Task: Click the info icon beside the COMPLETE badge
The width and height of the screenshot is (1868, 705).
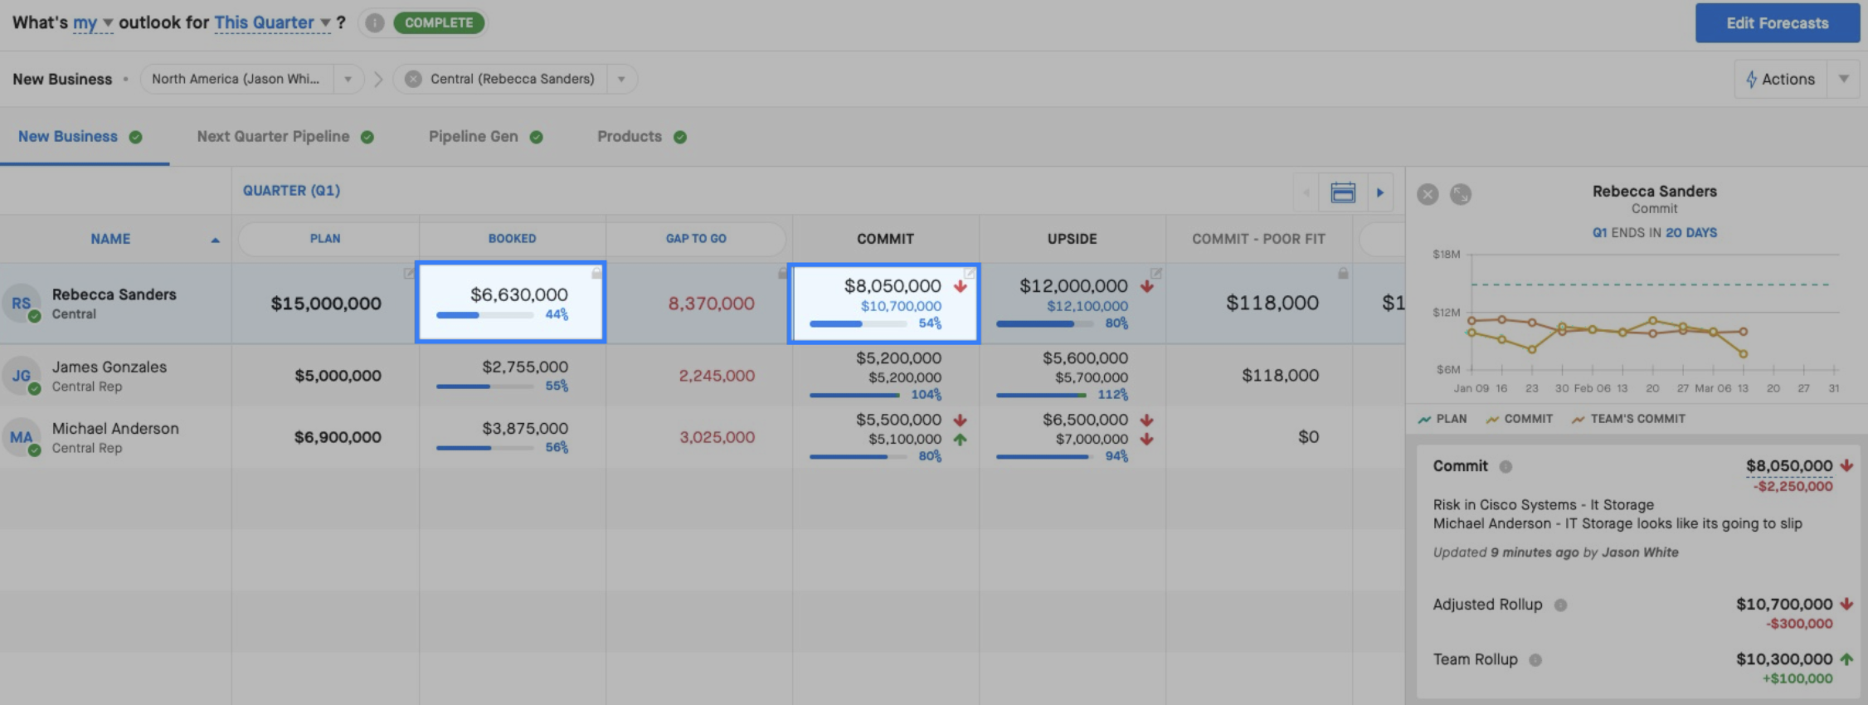Action: click(x=375, y=23)
